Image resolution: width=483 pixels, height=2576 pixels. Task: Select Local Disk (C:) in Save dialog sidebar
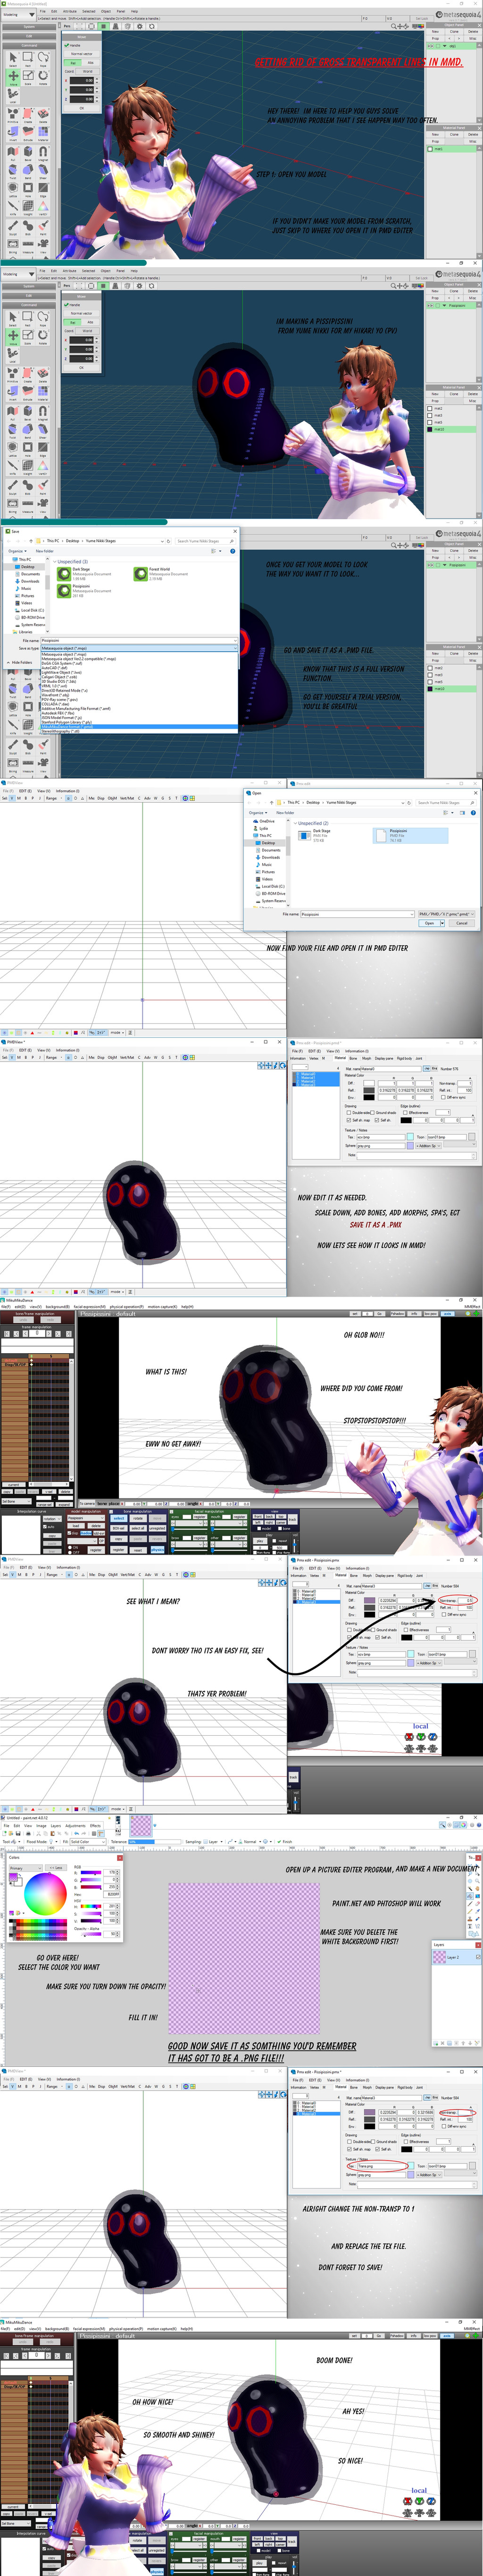click(32, 610)
